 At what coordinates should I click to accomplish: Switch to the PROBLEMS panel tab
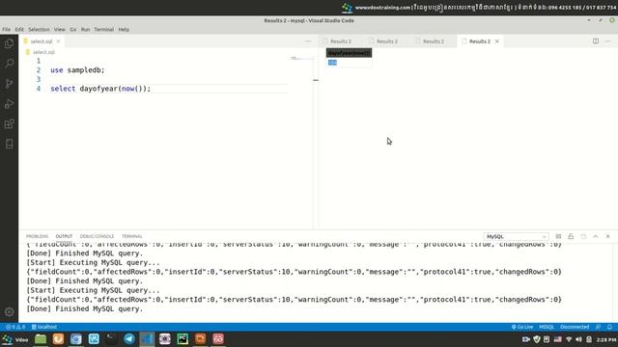click(x=37, y=236)
